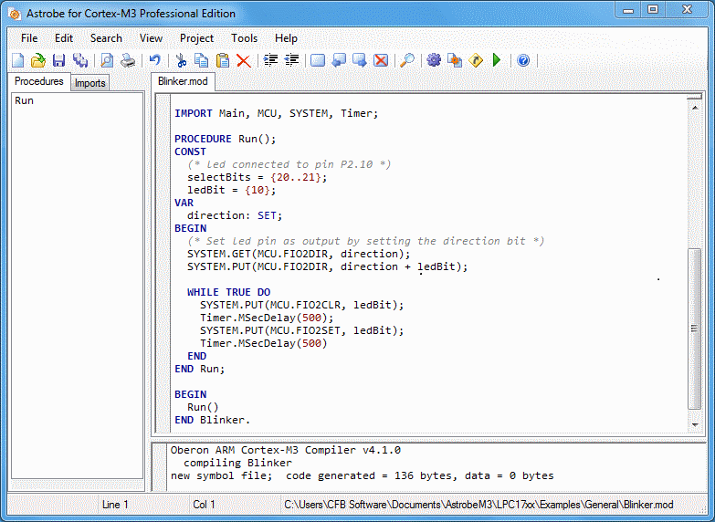Open a file using the folder icon

pos(38,60)
